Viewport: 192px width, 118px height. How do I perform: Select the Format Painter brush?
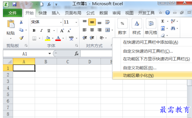pyautogui.click(x=21, y=38)
